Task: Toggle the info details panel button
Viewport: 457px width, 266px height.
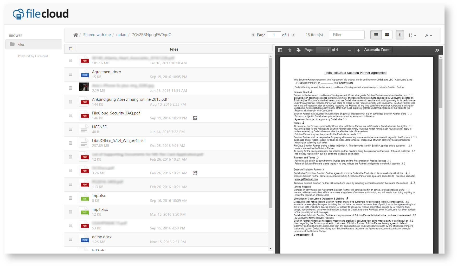Action: [400, 35]
